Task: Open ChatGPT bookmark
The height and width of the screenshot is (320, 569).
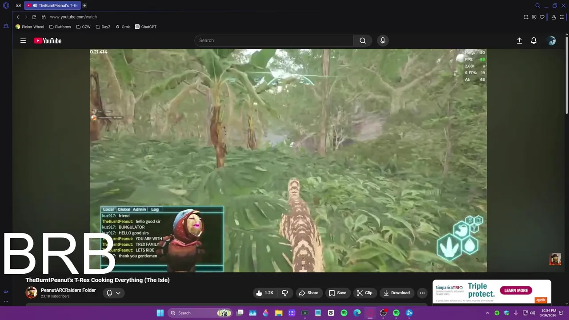Action: (x=146, y=27)
